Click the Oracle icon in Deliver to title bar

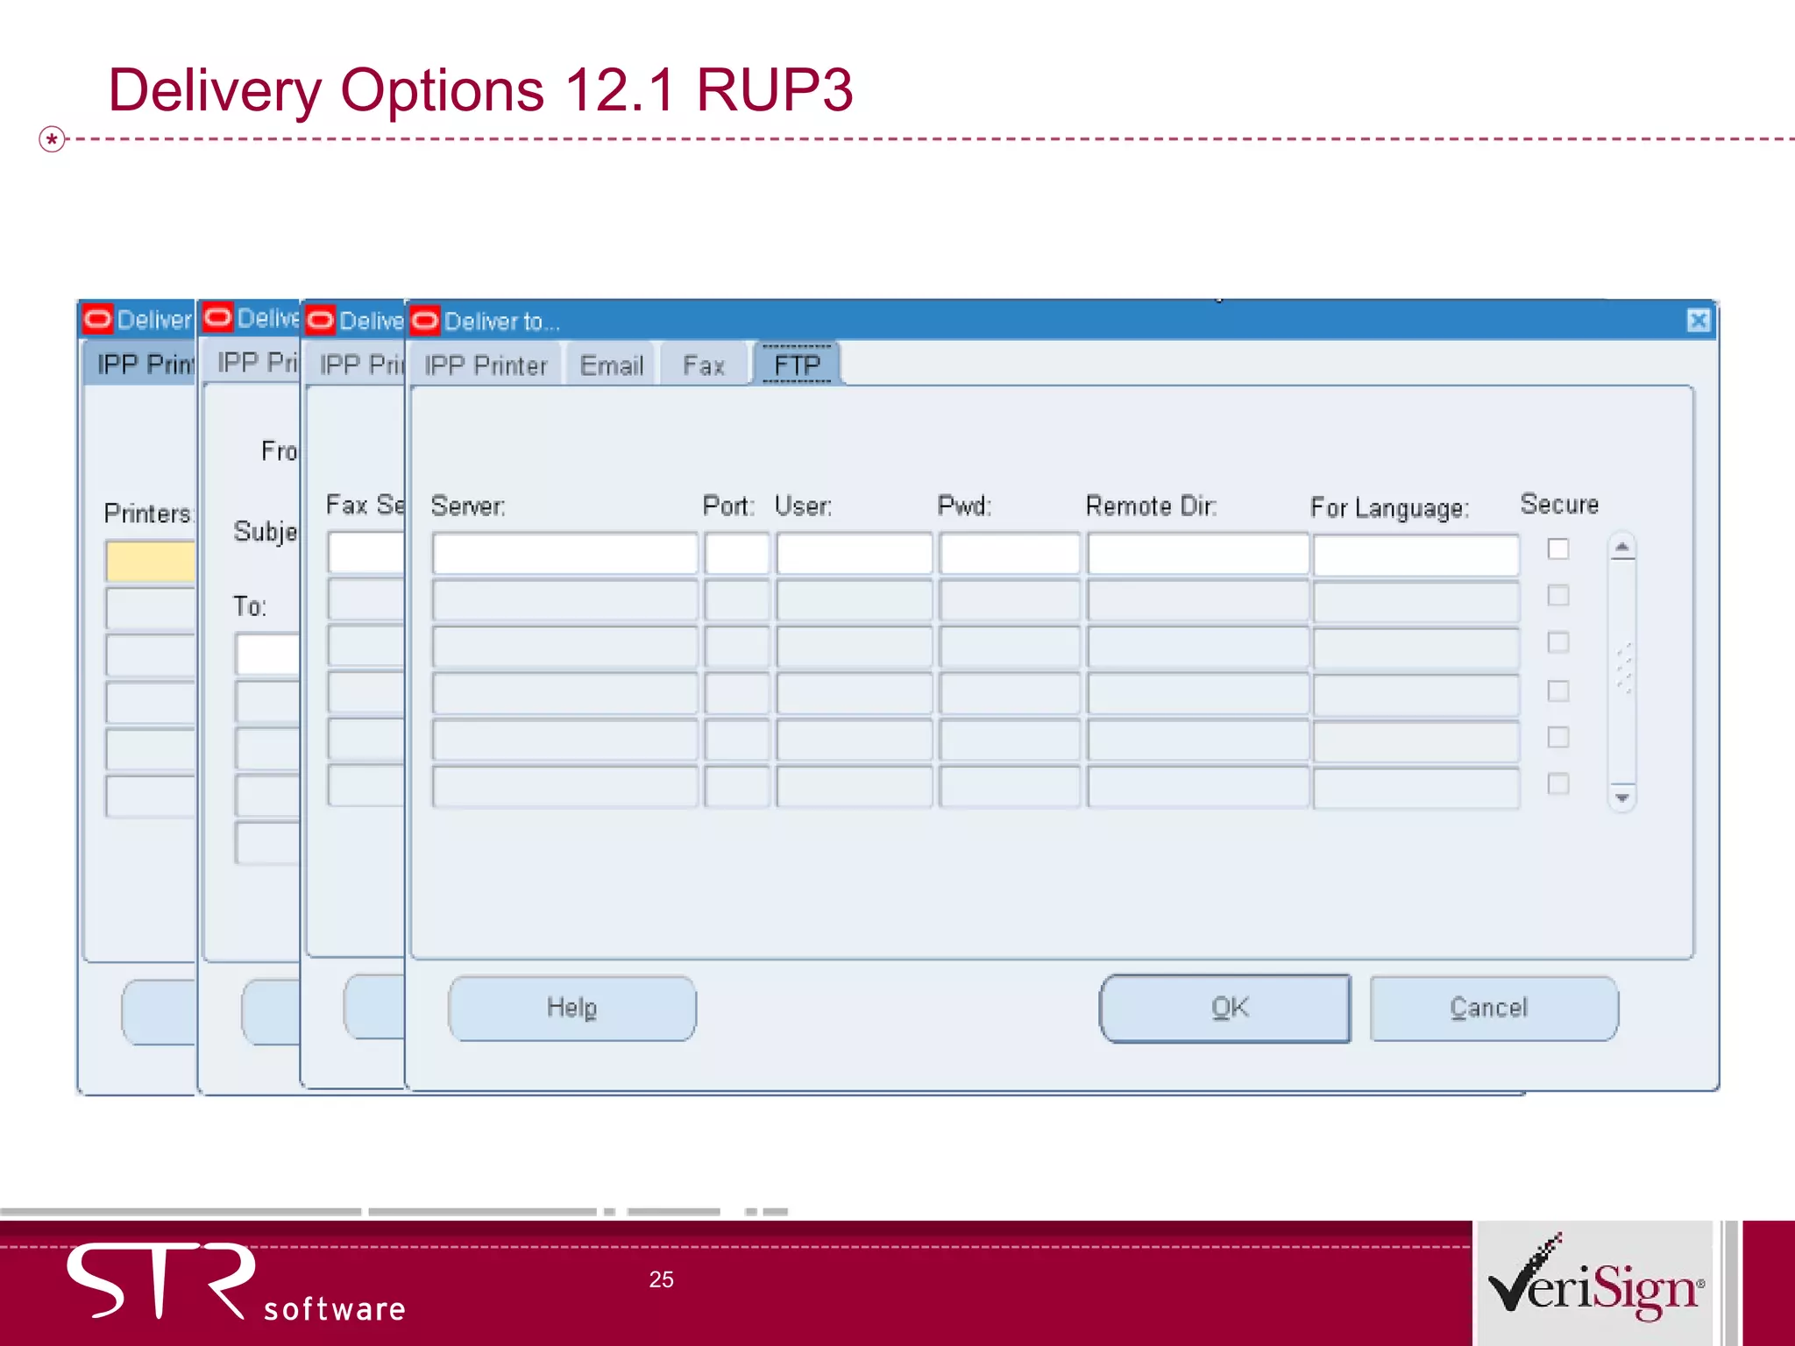pos(425,321)
